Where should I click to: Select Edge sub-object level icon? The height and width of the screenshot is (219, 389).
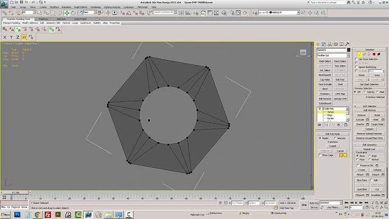[x=364, y=54]
